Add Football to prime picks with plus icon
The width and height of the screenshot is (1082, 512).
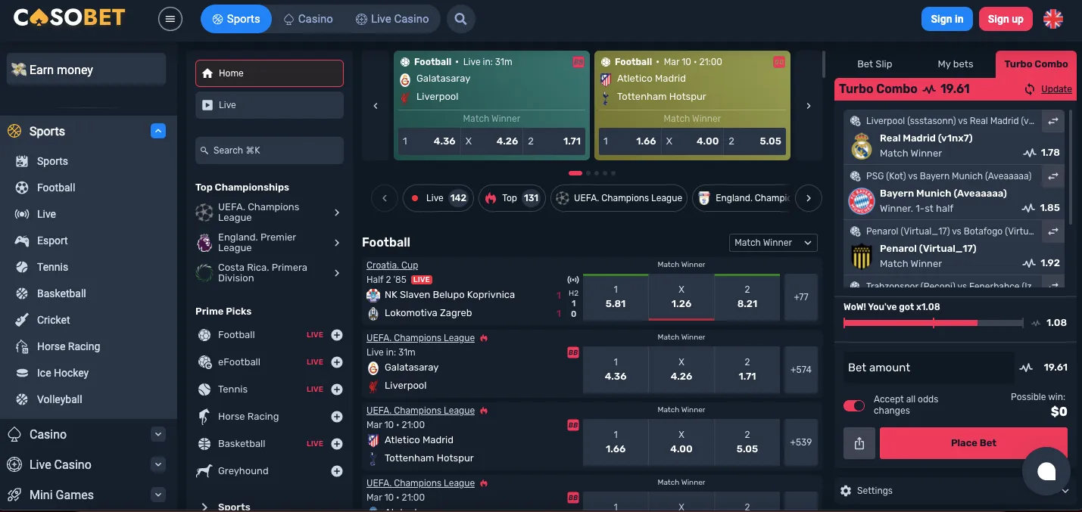pyautogui.click(x=337, y=335)
